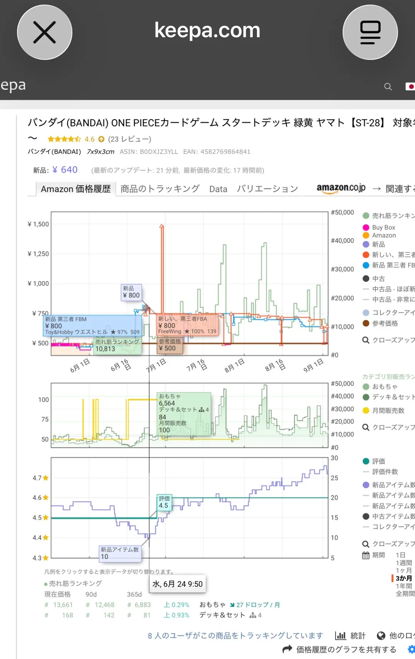Open the reader view icon
Image resolution: width=415 pixels, height=659 pixels.
click(x=370, y=32)
